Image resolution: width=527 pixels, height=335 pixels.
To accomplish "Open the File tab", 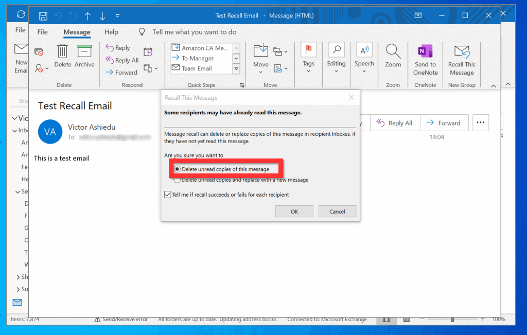I will 42,32.
